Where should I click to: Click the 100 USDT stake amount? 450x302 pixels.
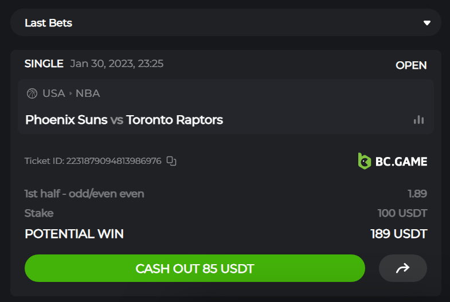(402, 213)
